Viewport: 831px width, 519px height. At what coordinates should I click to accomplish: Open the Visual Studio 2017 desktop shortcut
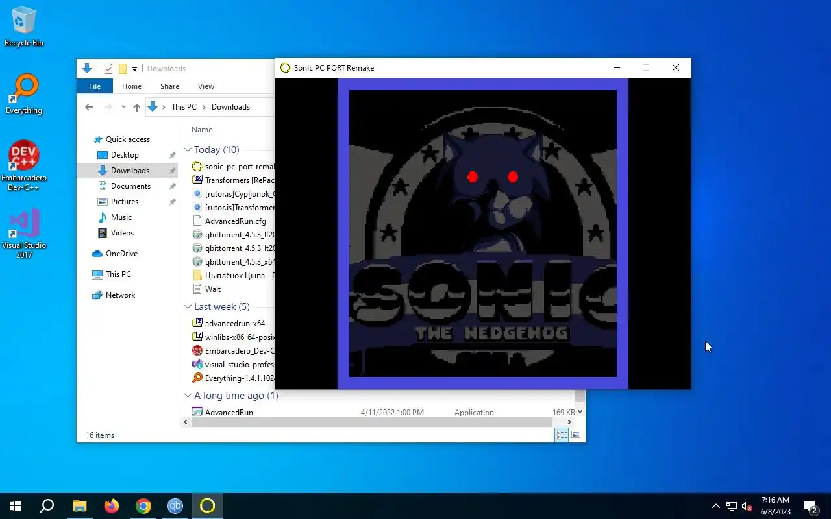[x=24, y=234]
